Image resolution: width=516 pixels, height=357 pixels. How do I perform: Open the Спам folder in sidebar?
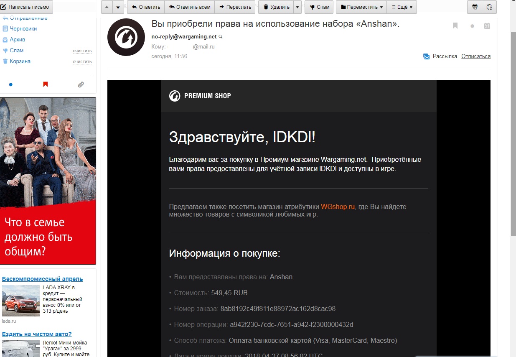[17, 51]
